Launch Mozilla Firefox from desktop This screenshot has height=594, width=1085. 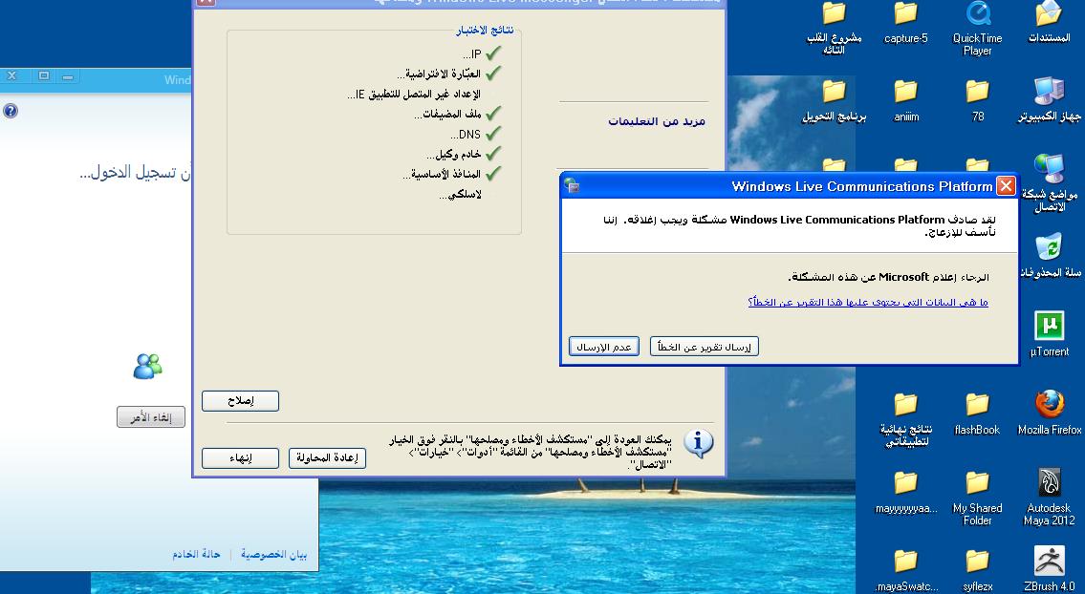coord(1049,414)
